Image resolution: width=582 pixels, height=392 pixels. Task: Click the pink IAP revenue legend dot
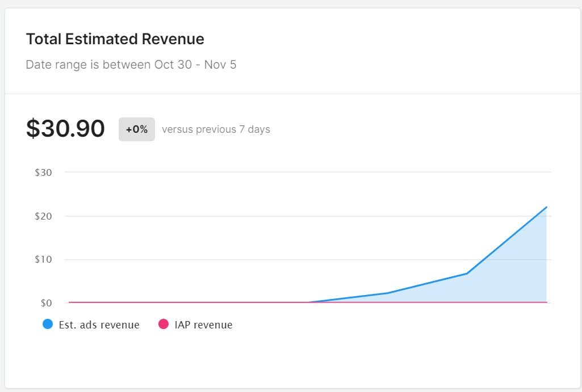(x=164, y=324)
